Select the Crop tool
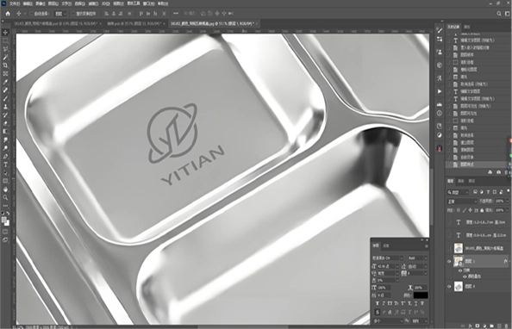The image size is (512, 329). (x=5, y=65)
